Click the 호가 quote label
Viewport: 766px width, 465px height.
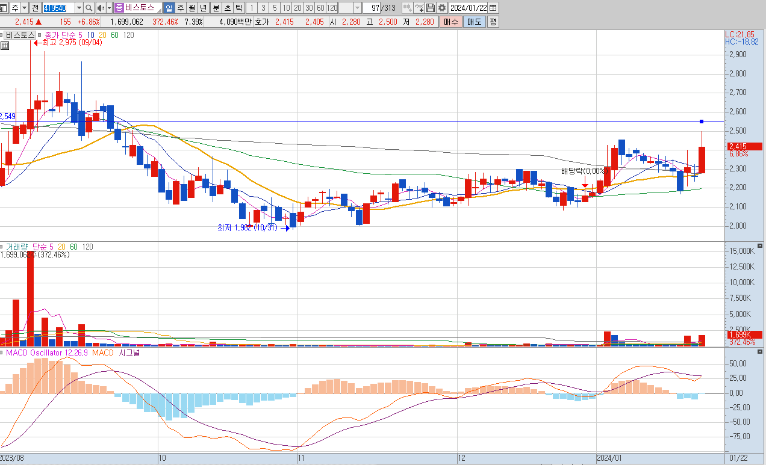click(x=261, y=22)
